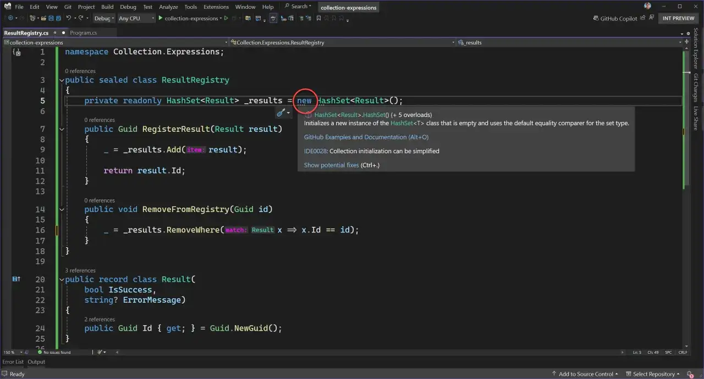Viewport: 704px width, 379px height.
Task: Click the split editor handle icon
Action: tap(686, 42)
